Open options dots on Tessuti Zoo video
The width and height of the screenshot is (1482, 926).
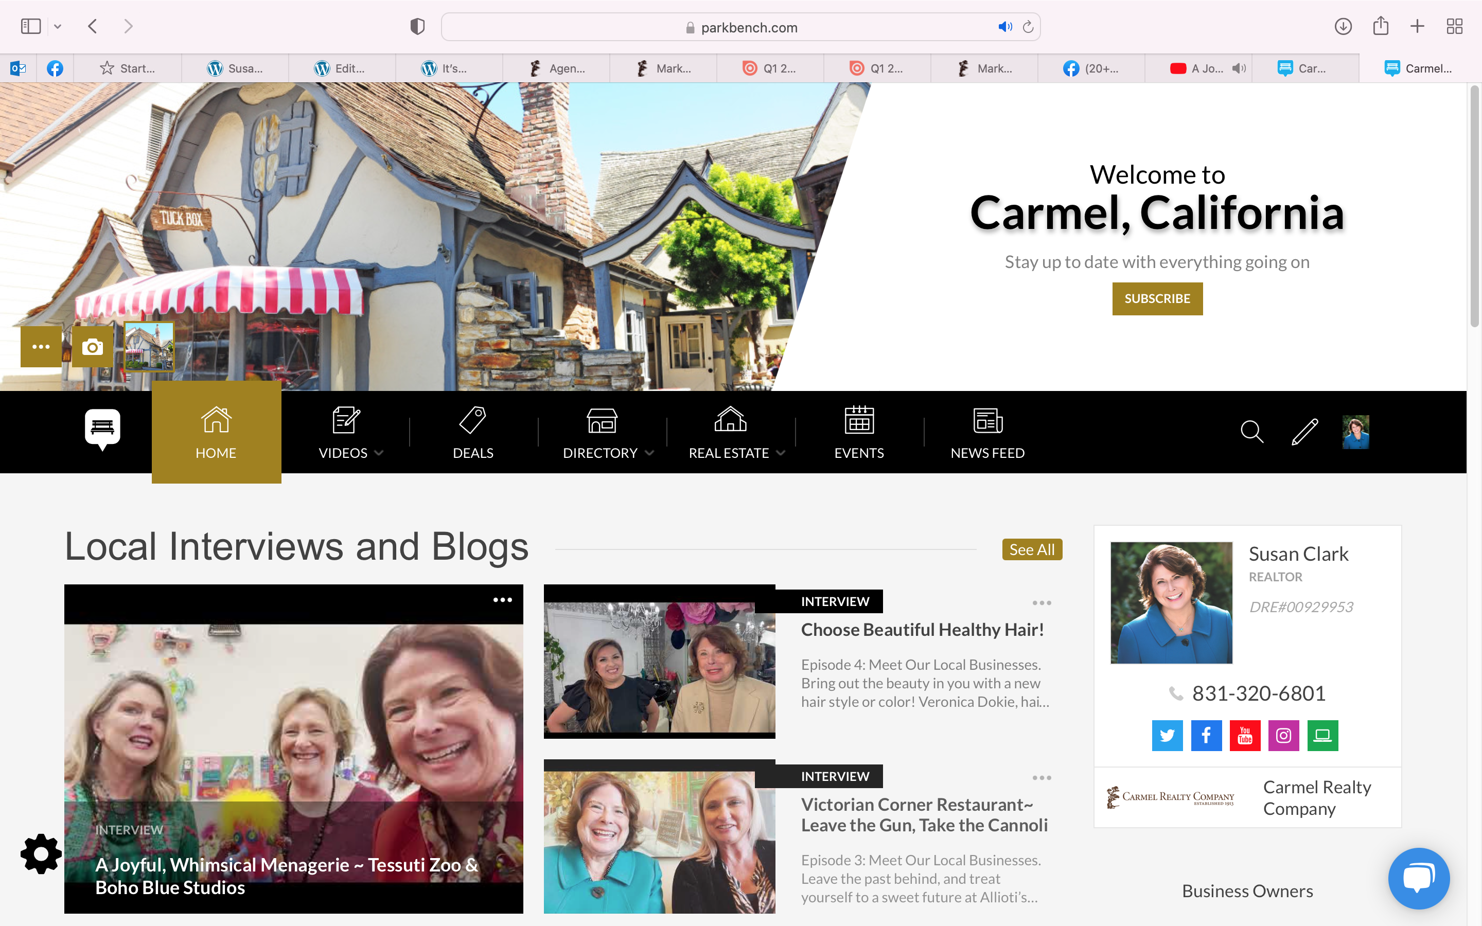click(x=502, y=599)
